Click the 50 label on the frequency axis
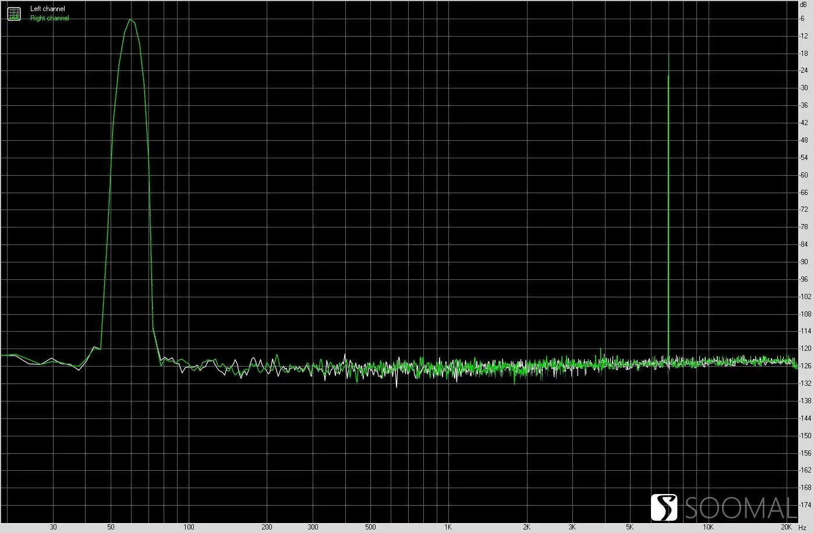Viewport: 814px width, 533px height. point(111,527)
